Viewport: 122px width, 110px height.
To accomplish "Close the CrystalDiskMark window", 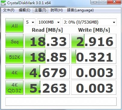I will point(114,2).
